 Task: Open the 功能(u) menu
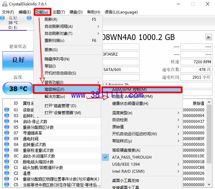pyautogui.click(x=42, y=12)
